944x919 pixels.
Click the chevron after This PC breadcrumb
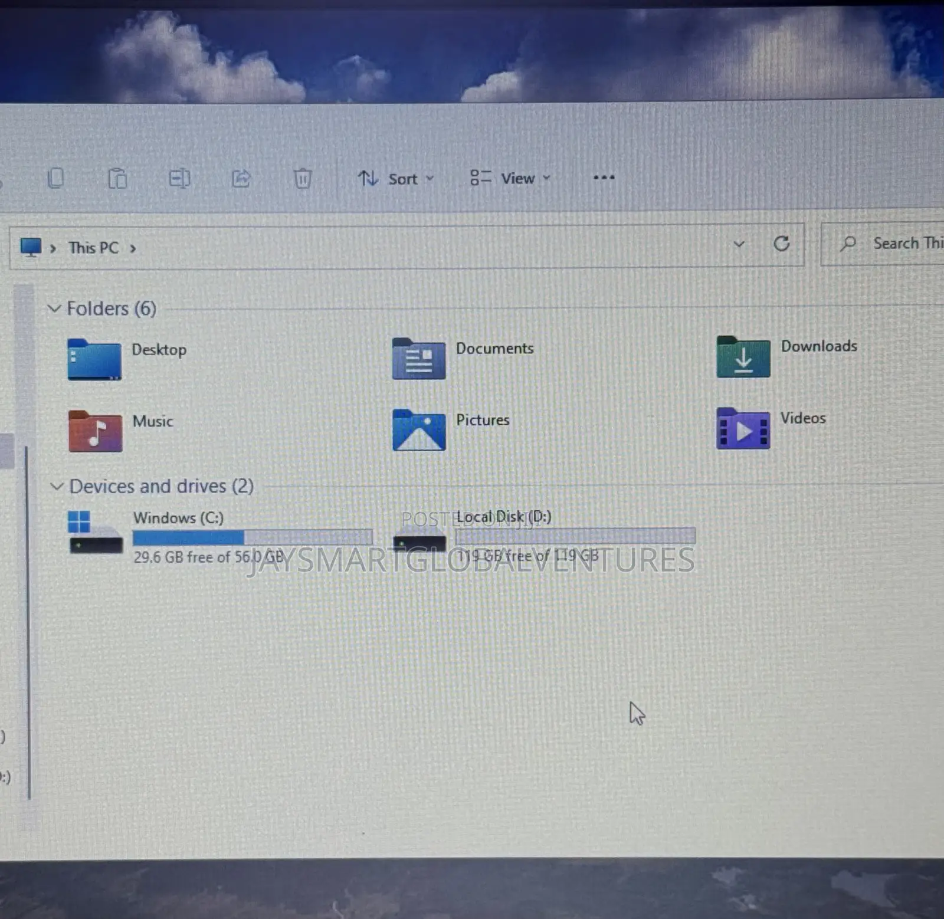click(133, 248)
